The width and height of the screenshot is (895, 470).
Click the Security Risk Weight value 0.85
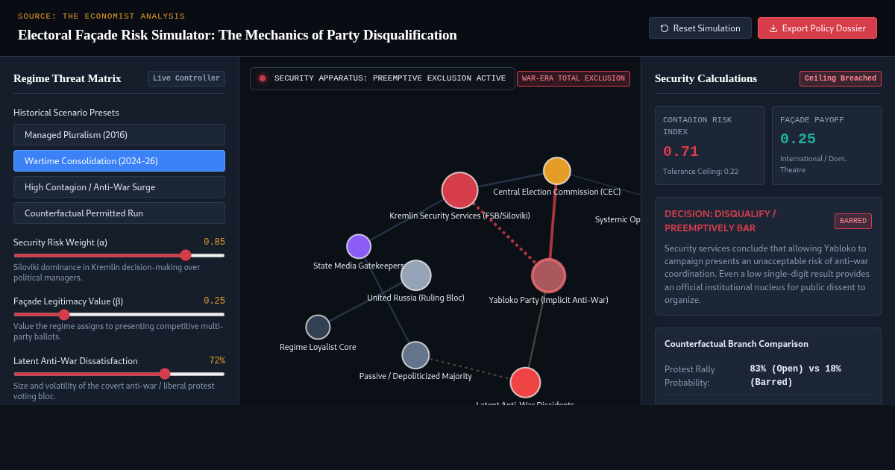[215, 242]
